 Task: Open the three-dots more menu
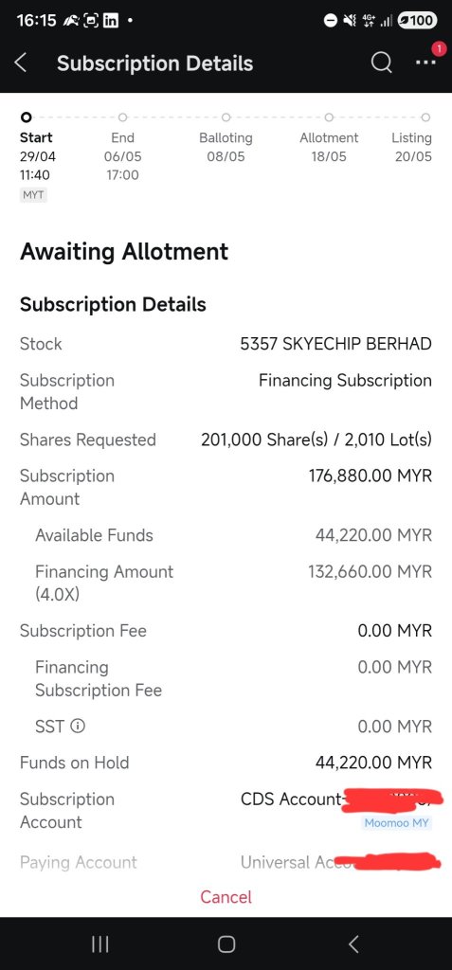[425, 63]
